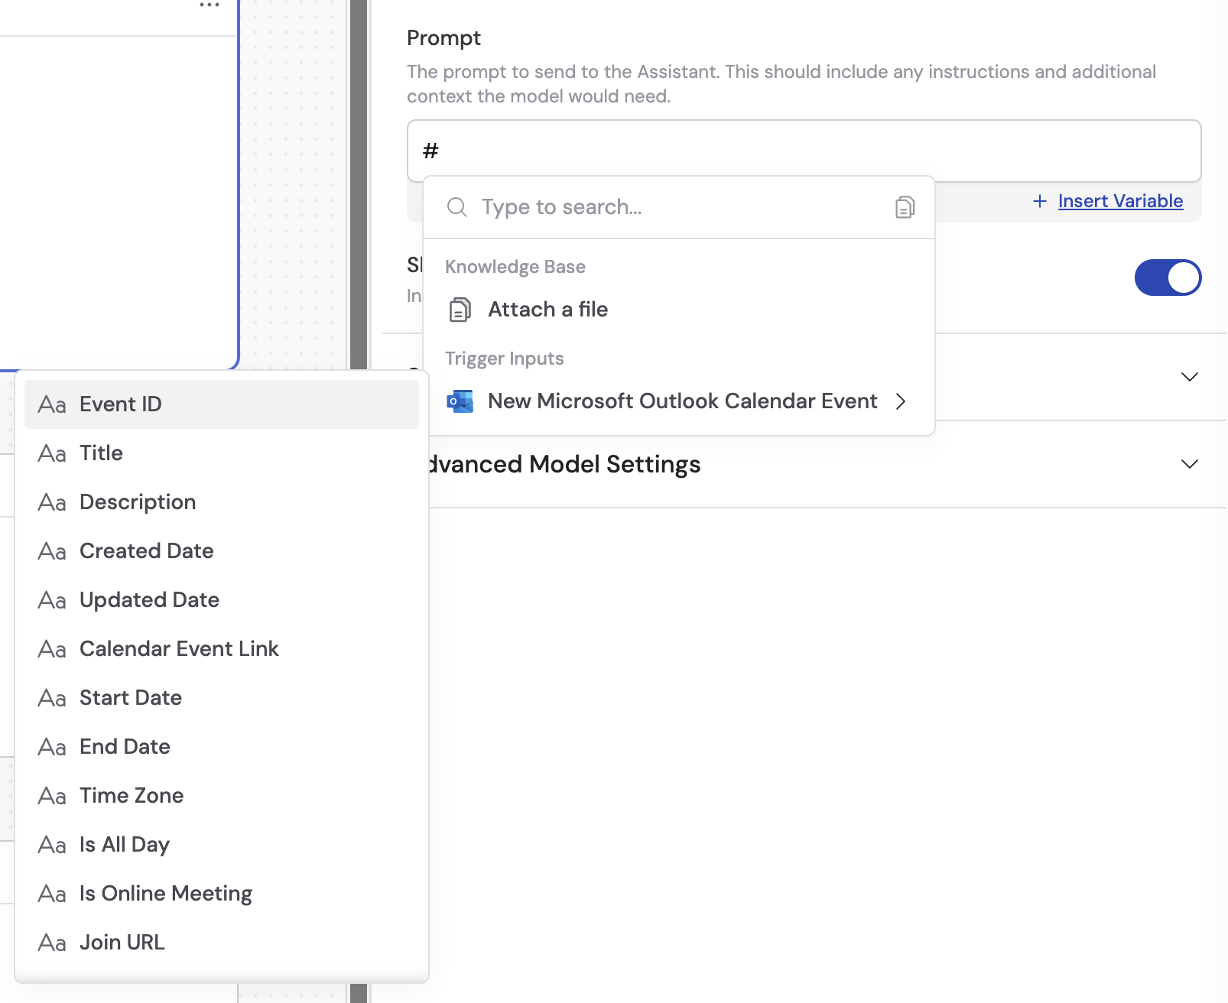Disable the toggle switch on the right

tap(1168, 278)
